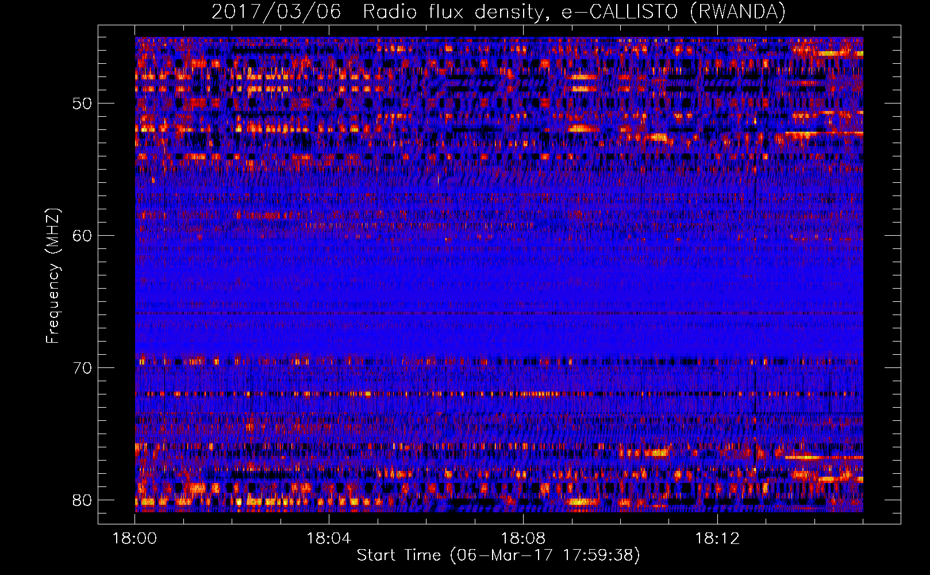The height and width of the screenshot is (575, 930).
Task: Click the 'Frequency (MHZ)' y-axis label
Action: (x=53, y=275)
